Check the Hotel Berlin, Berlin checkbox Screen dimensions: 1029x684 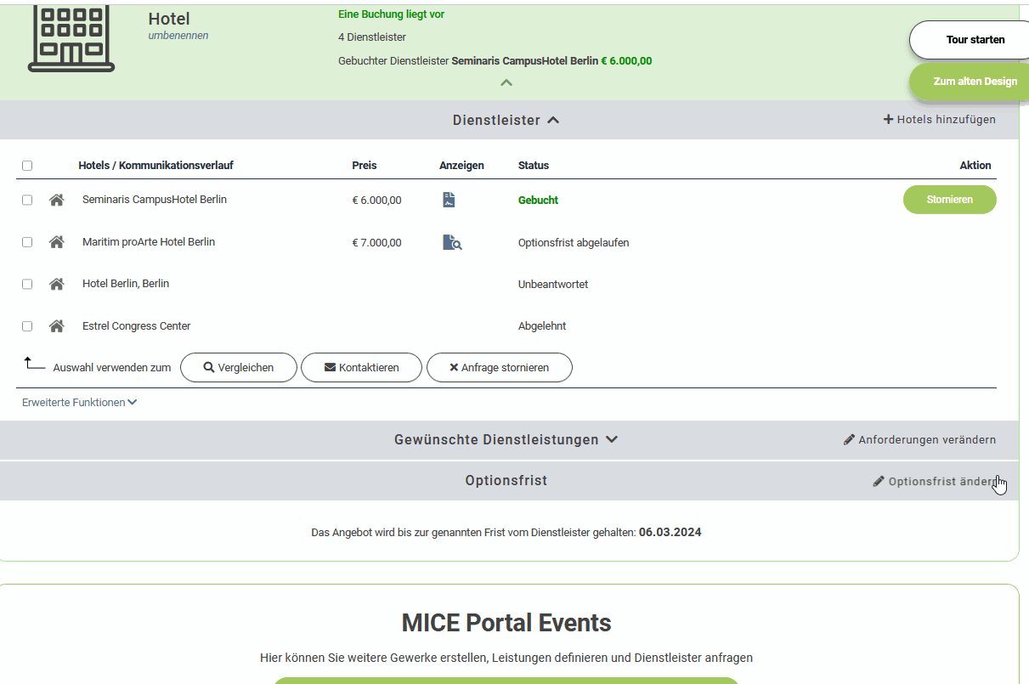[x=27, y=284]
